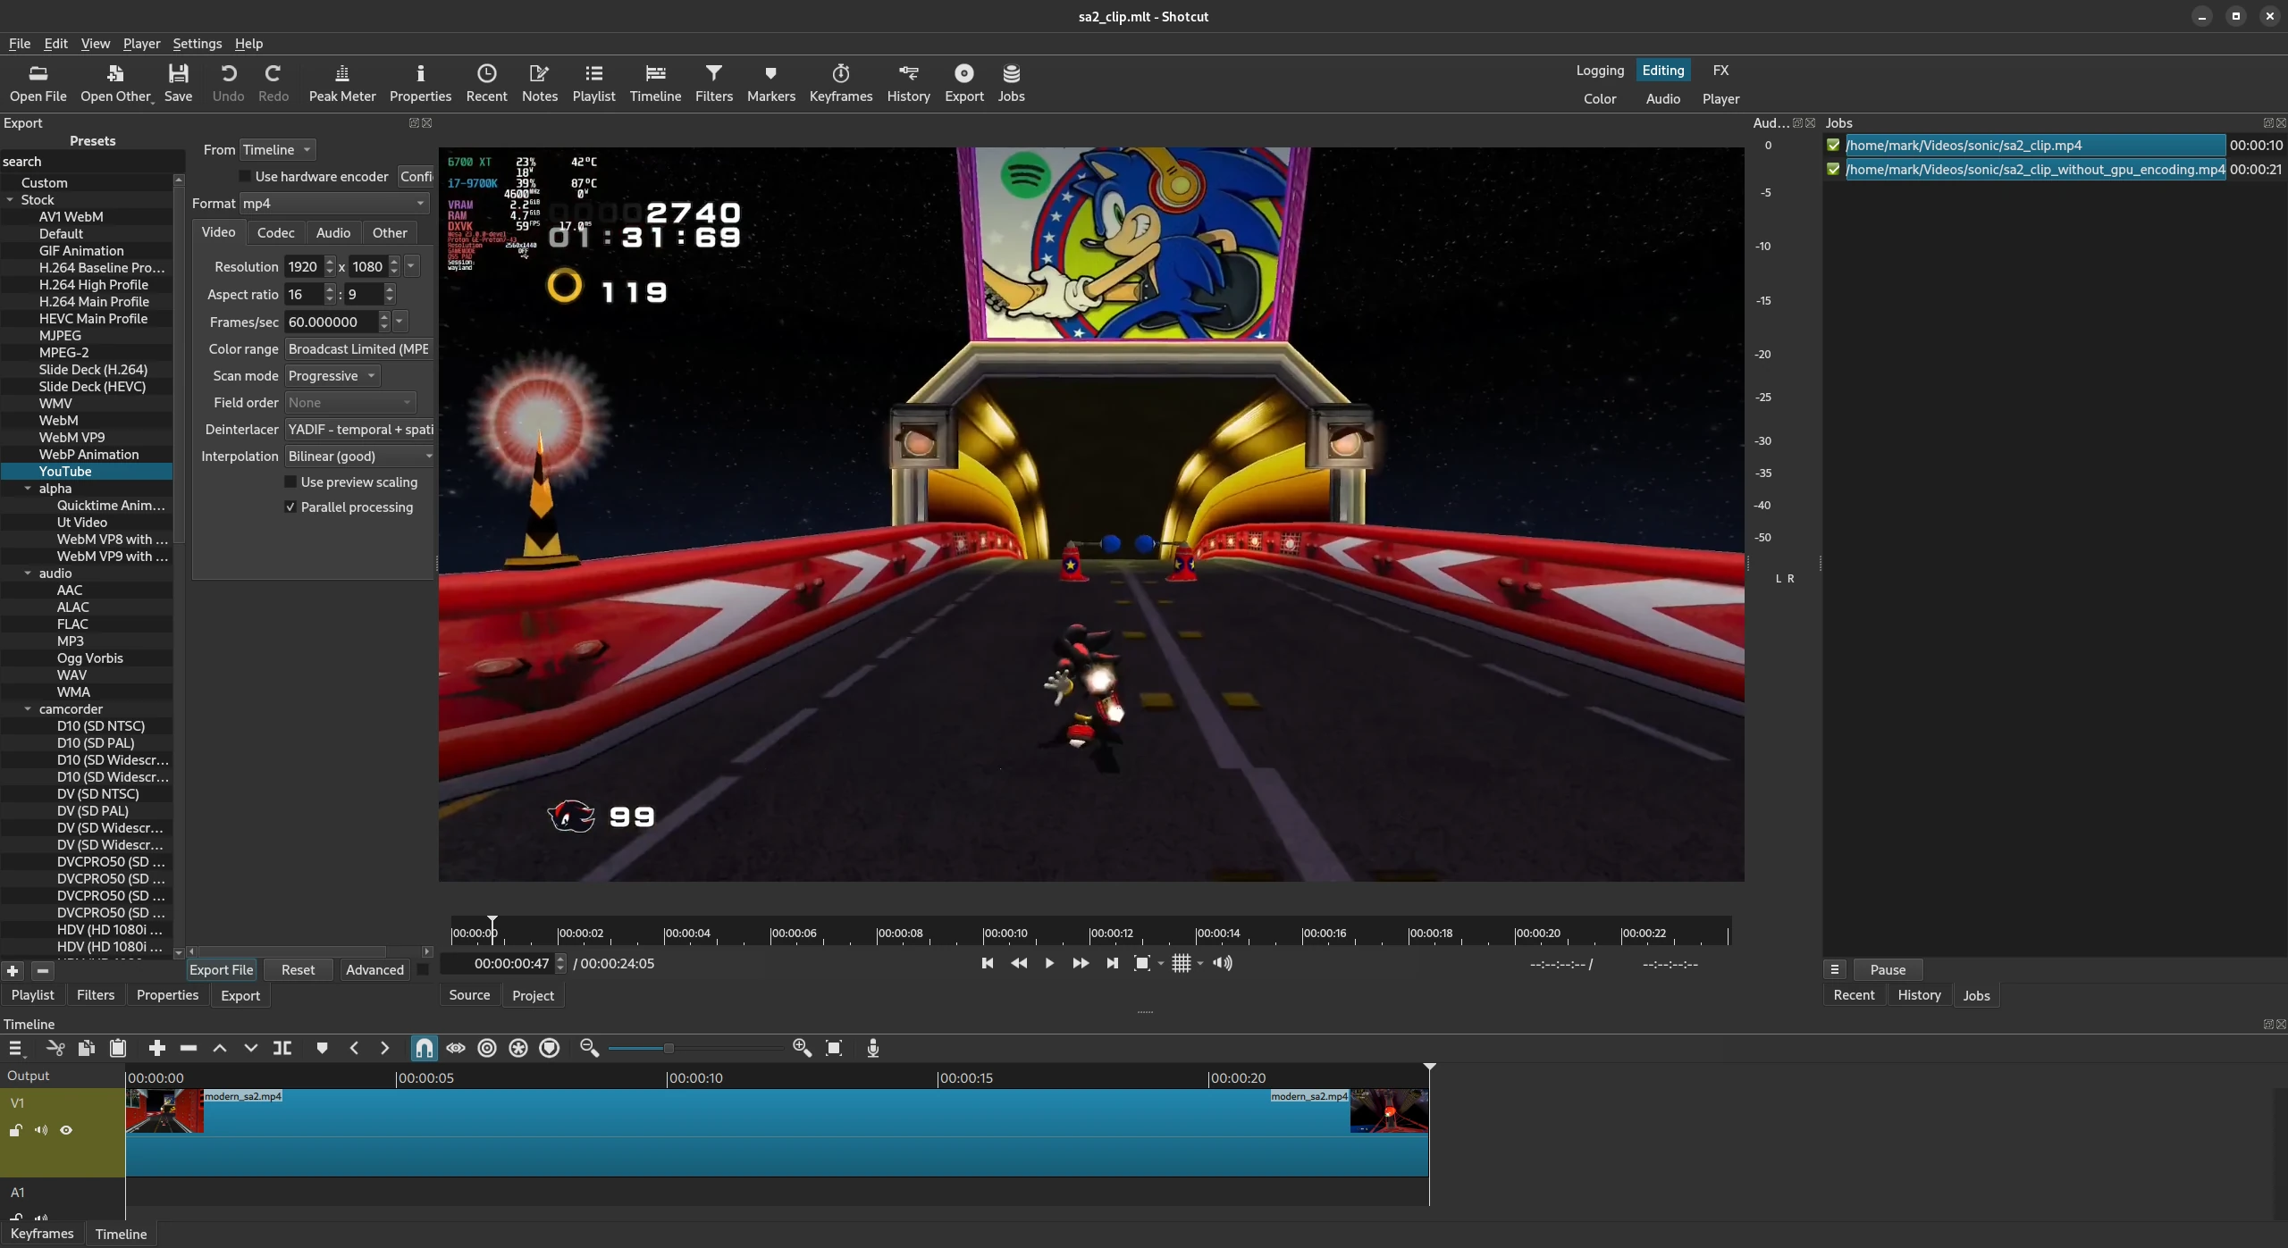The height and width of the screenshot is (1248, 2288).
Task: Overwrite clip with timeline down-arrow icon
Action: (250, 1048)
